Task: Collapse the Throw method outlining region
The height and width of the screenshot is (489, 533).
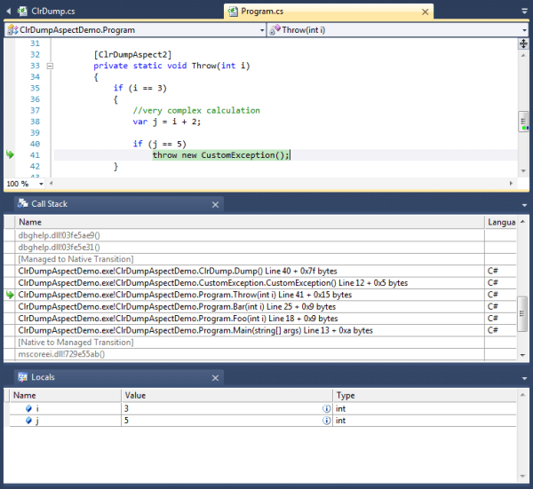Action: 51,66
